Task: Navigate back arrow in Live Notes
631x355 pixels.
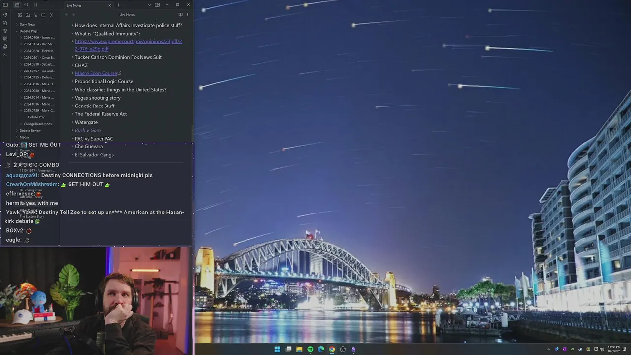Action: [x=67, y=15]
